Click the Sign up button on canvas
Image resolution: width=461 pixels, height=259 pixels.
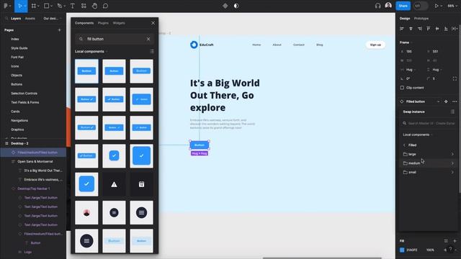pos(375,45)
